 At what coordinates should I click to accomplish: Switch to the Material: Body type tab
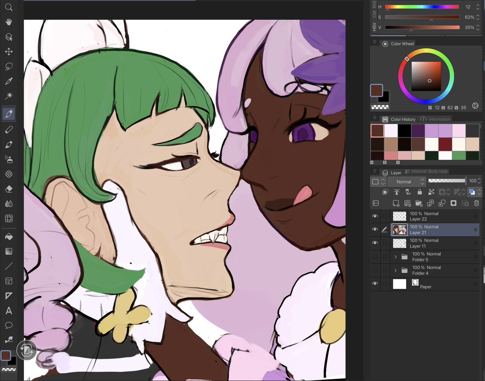pos(426,171)
